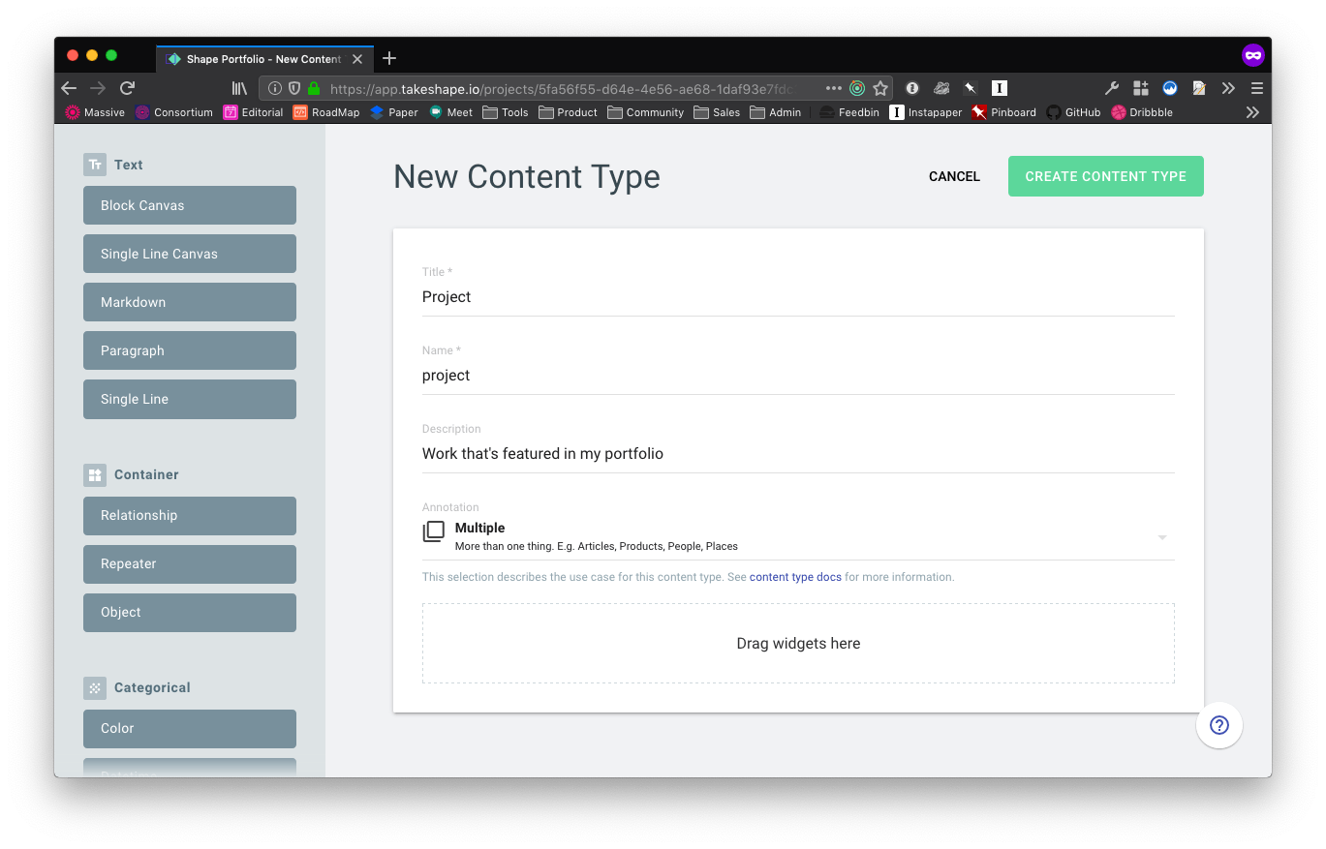The height and width of the screenshot is (849, 1326).
Task: Open the Pinboard bookmark
Action: [1004, 112]
